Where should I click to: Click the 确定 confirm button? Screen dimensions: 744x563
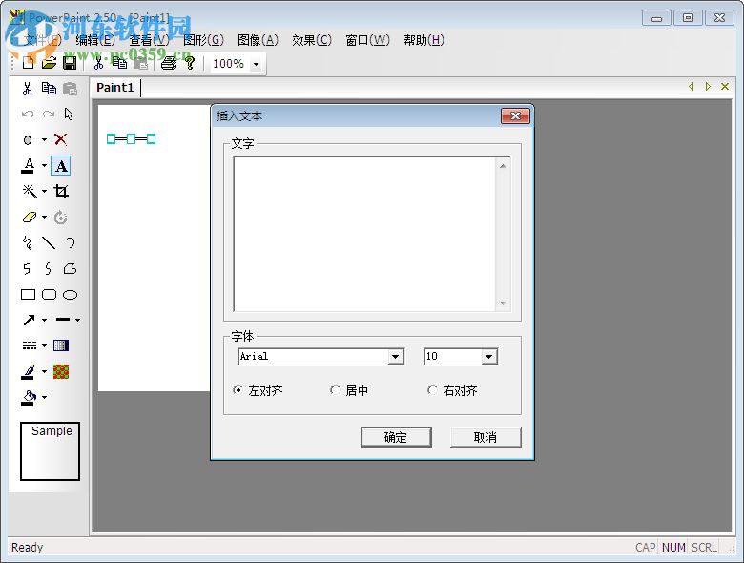(x=396, y=437)
